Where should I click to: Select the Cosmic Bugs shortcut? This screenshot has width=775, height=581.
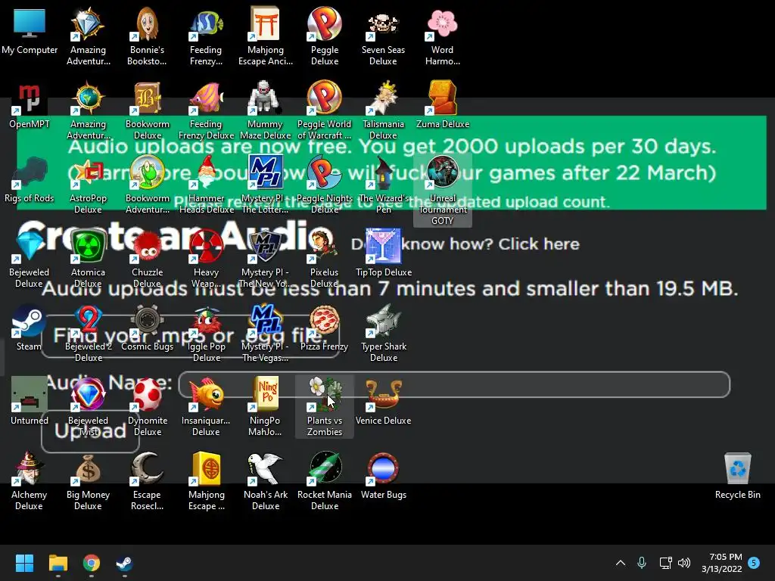tap(148, 328)
